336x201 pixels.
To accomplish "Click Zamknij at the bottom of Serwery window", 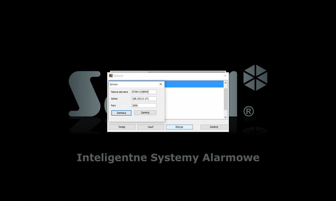I will pyautogui.click(x=214, y=127).
